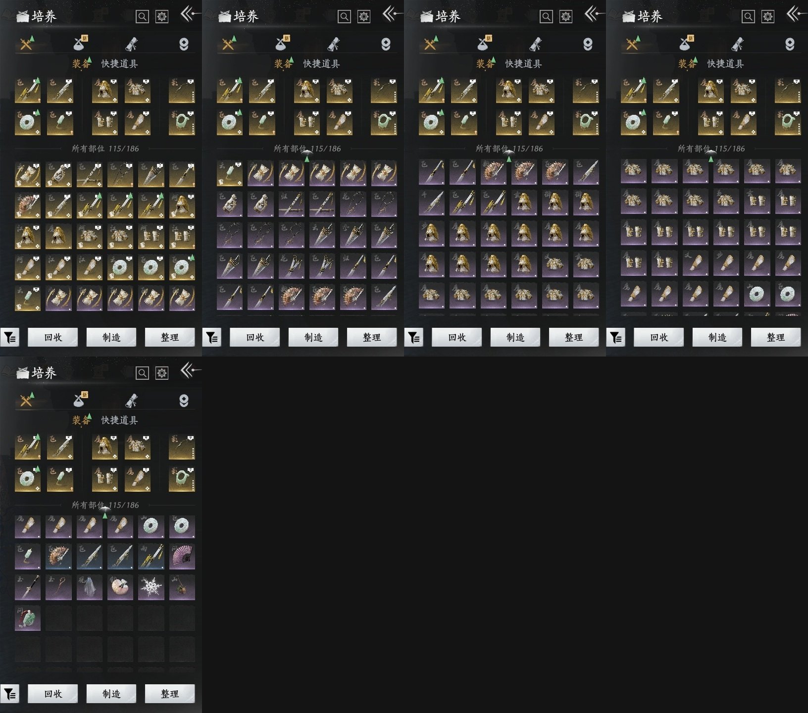Screen dimensions: 808x713
Task: Open settings gear in top-left panel
Action: (162, 17)
